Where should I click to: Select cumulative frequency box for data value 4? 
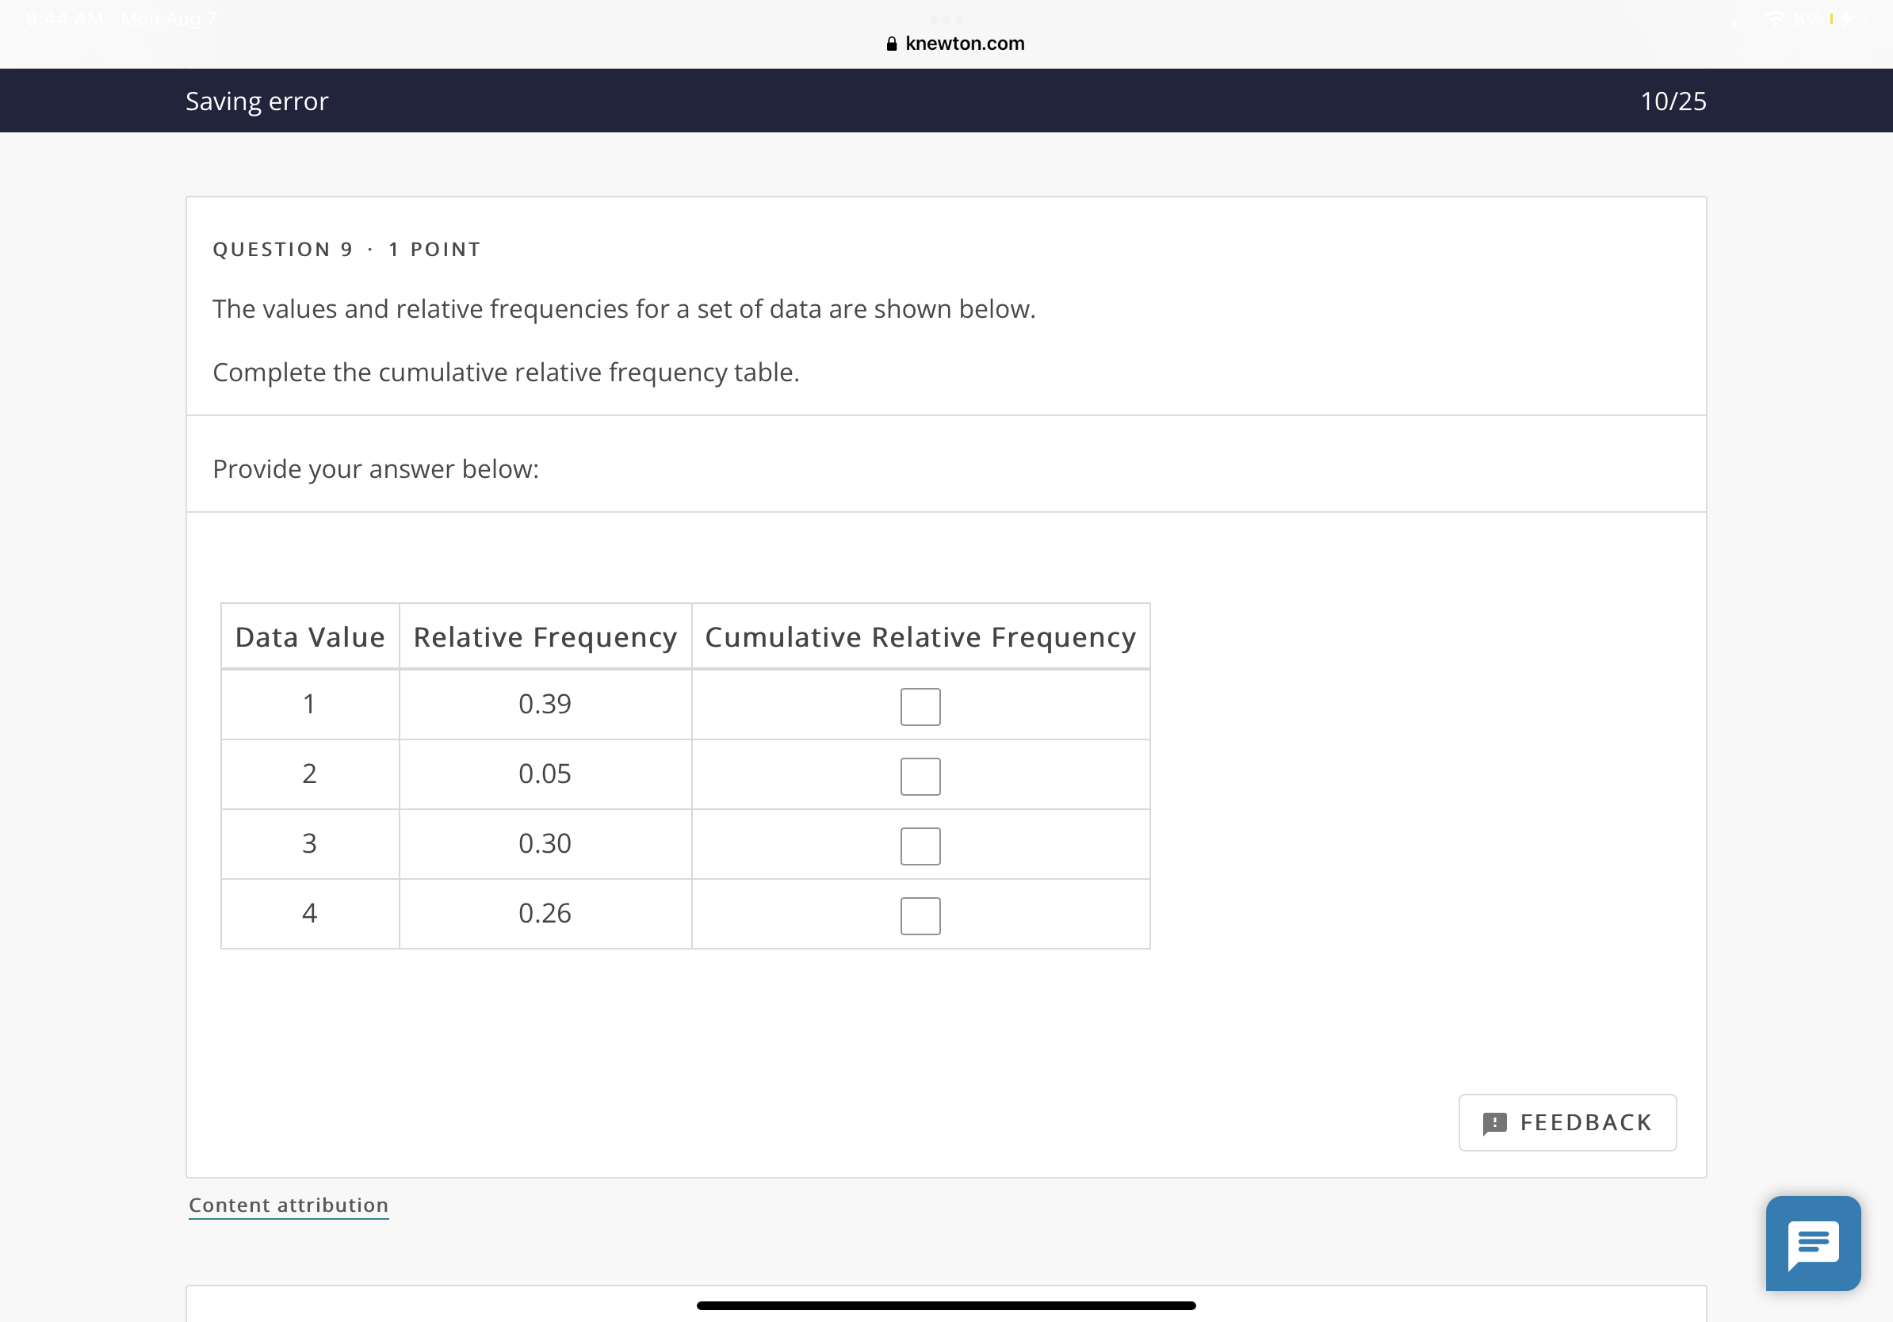click(920, 915)
